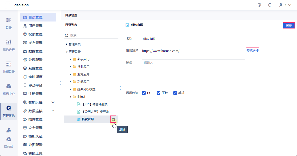Viewport: 297px width, 156px height.
Task: Open 我的分析 in the left sidebar
Action: [9, 45]
